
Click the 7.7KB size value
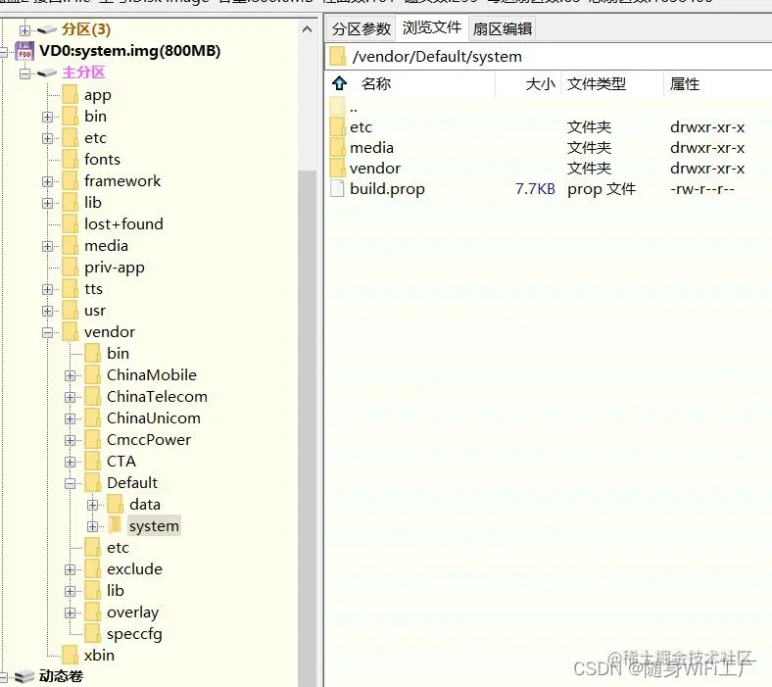point(535,189)
